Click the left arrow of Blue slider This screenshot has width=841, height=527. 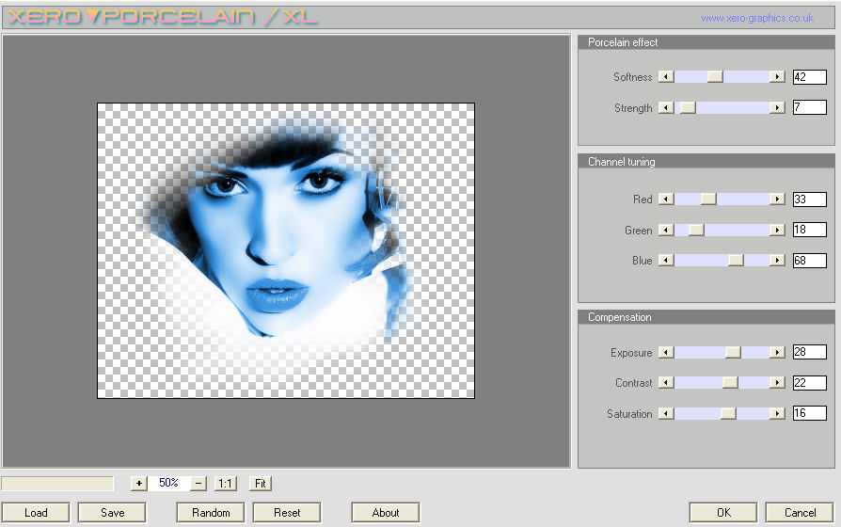click(x=666, y=261)
